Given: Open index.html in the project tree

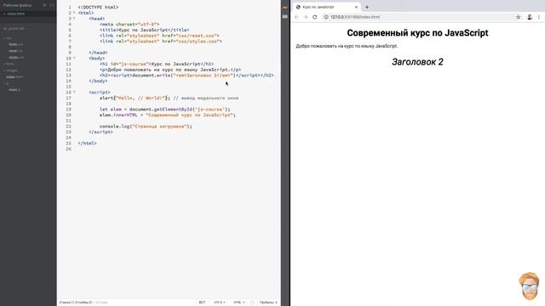Looking at the screenshot, I should tap(14, 77).
